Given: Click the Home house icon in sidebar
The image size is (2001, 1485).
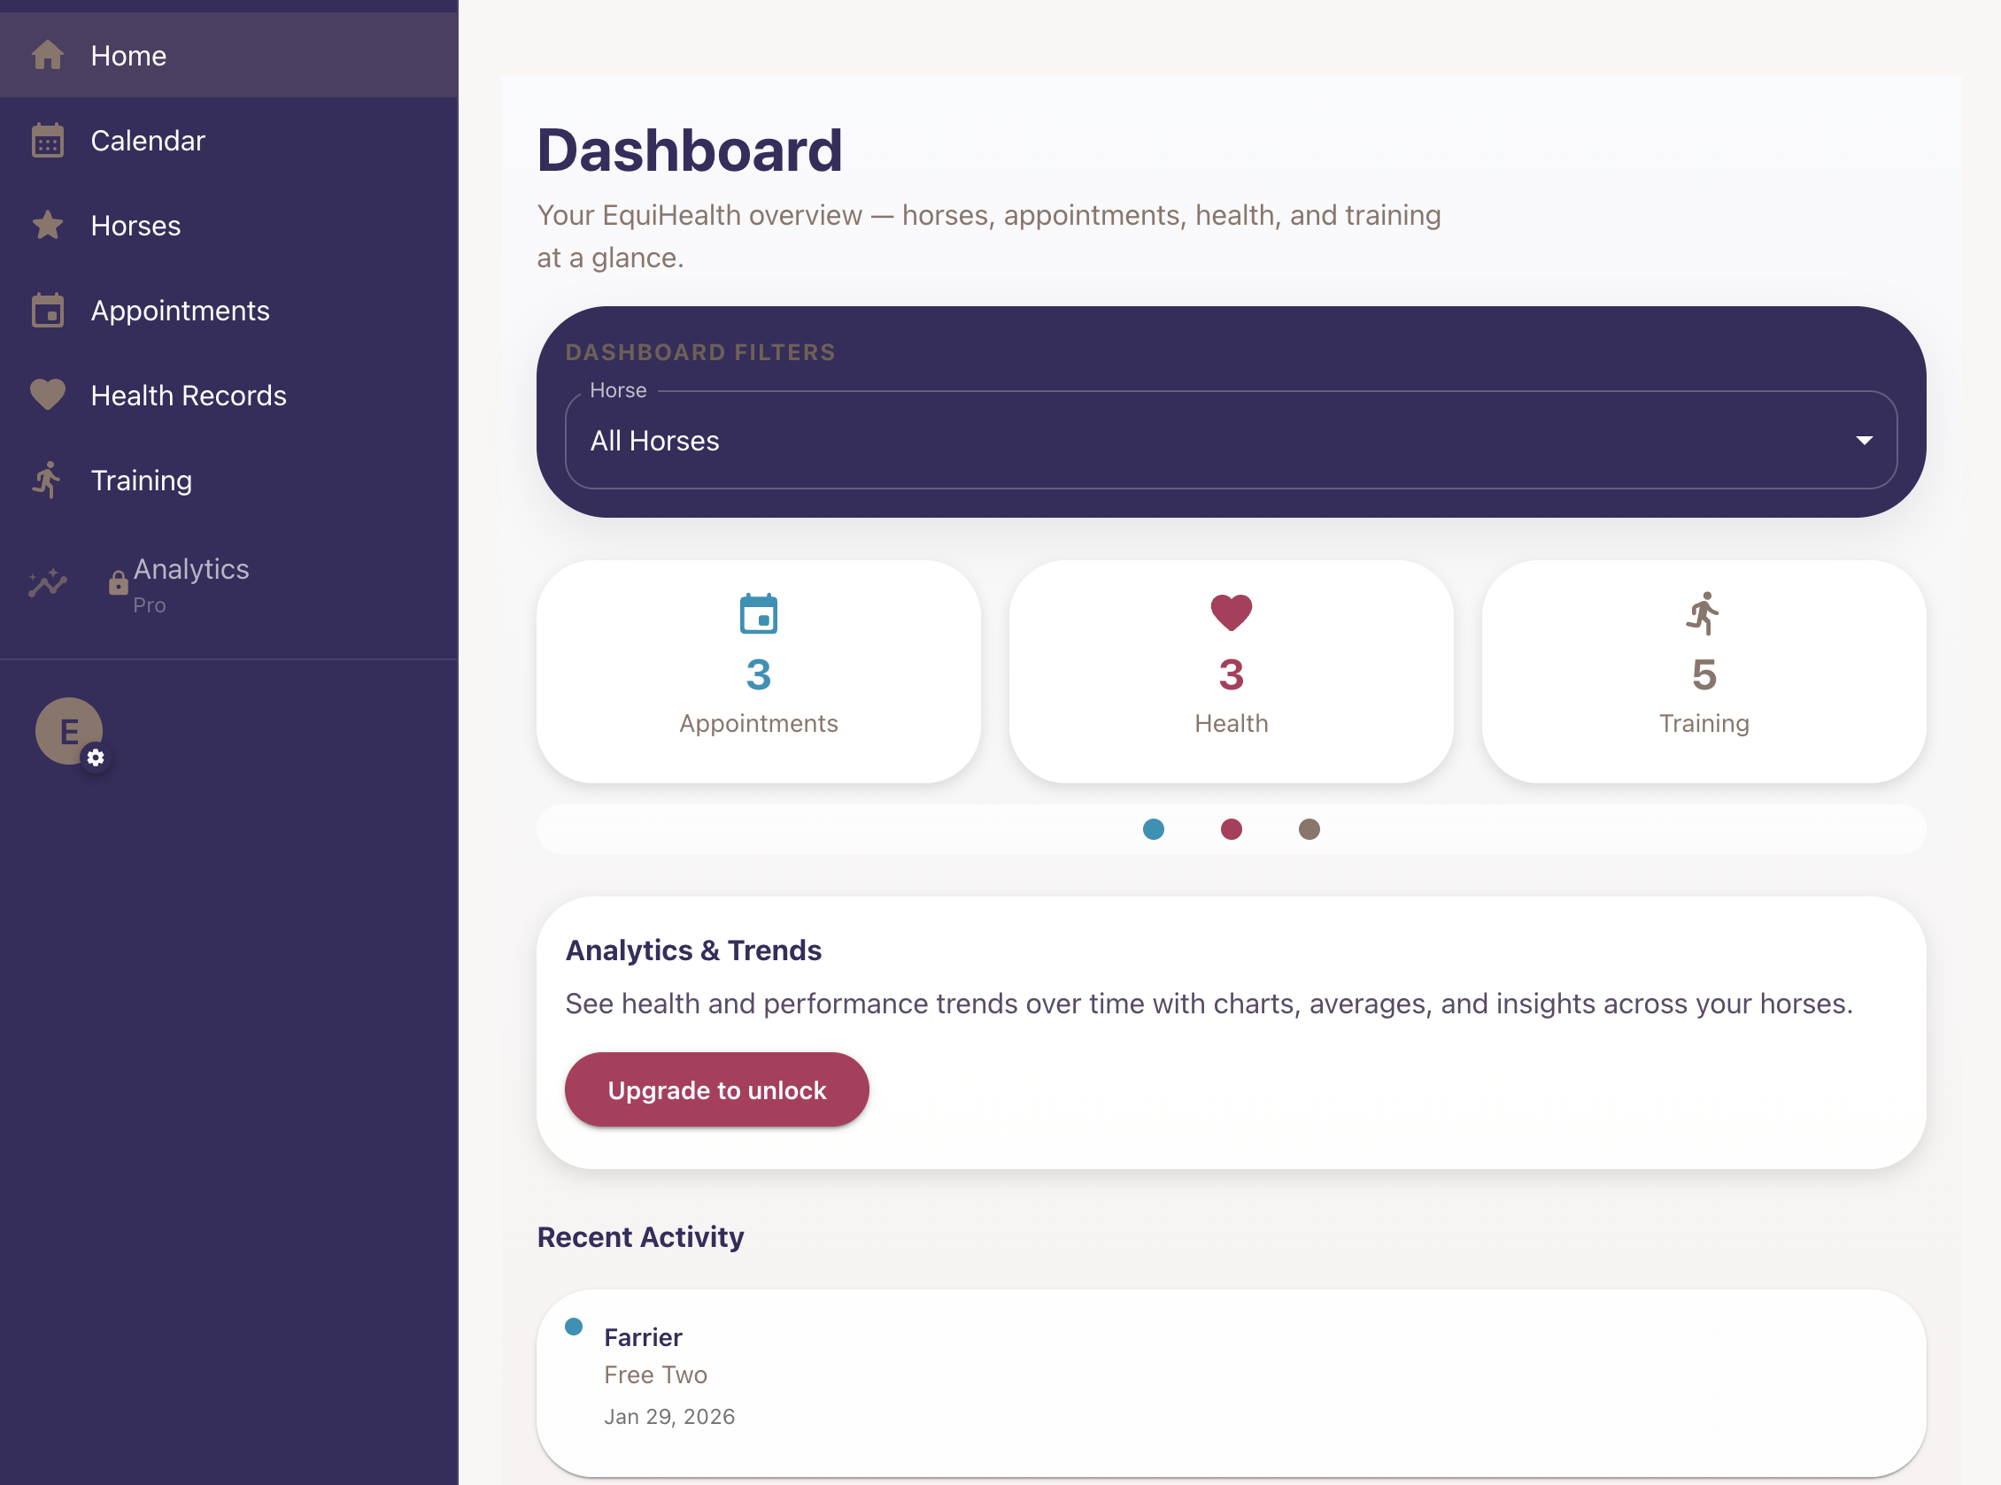Looking at the screenshot, I should [47, 56].
